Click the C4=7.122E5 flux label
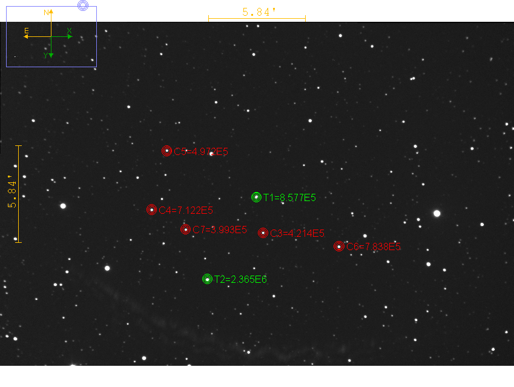514x387 pixels. pyautogui.click(x=186, y=211)
